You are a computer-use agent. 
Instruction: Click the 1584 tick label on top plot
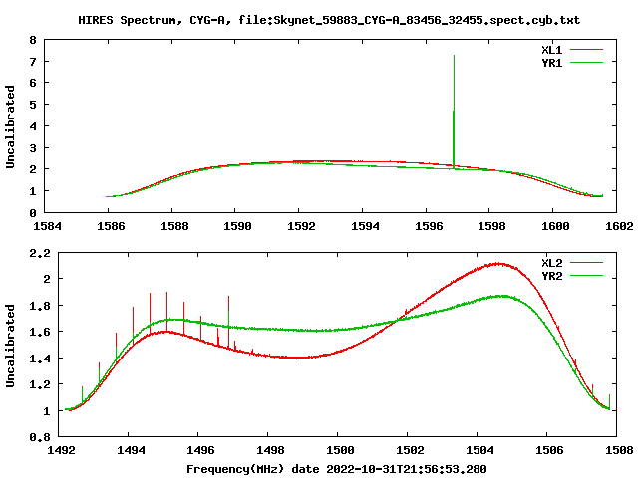pyautogui.click(x=47, y=226)
